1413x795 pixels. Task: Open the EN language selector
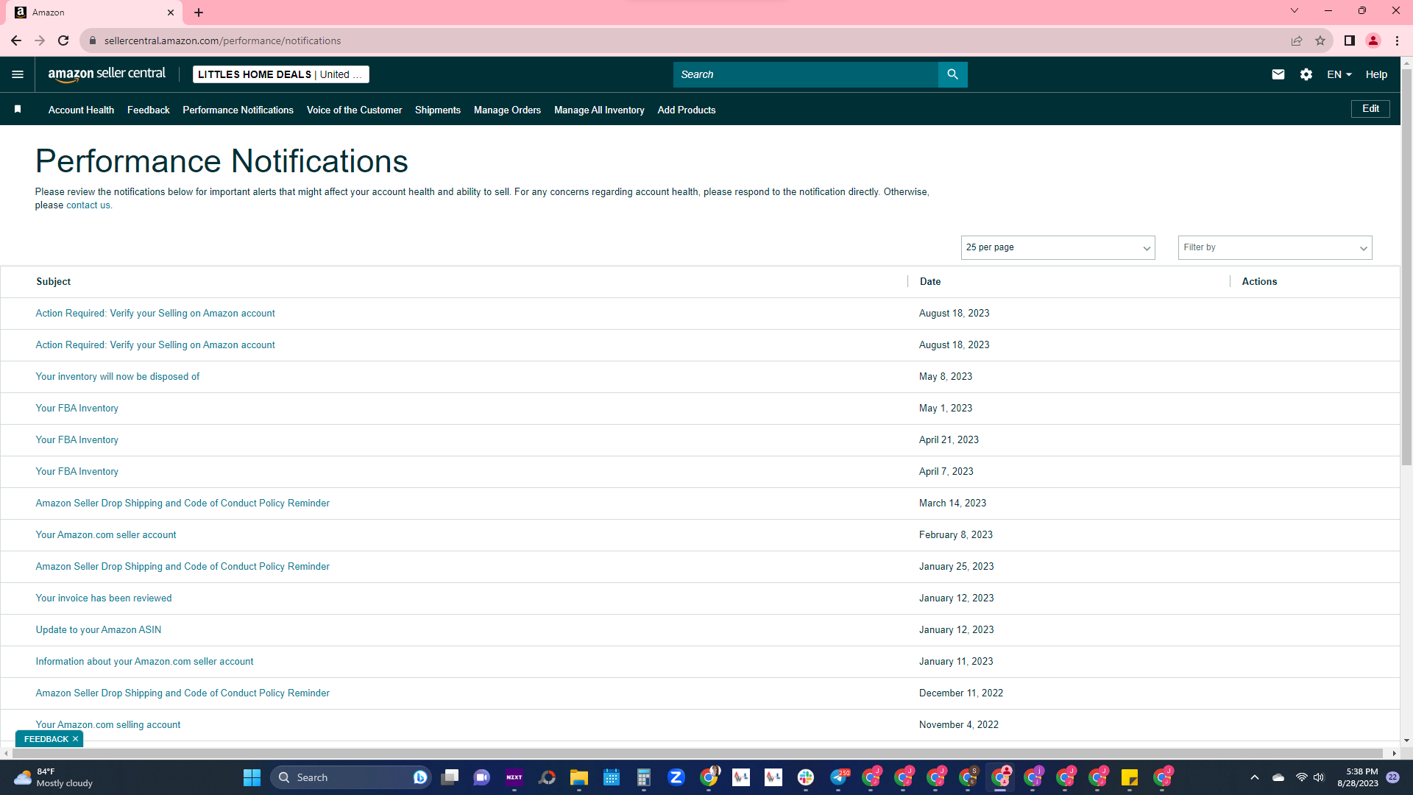1339,74
